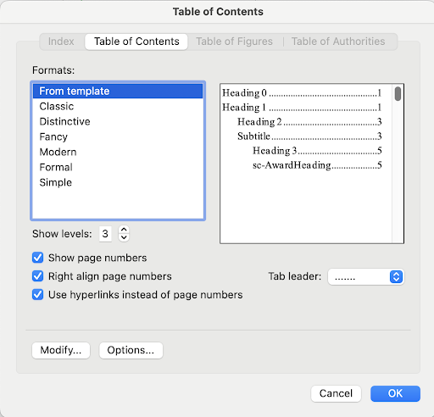Click the preview pane scrollbar thumb
This screenshot has width=434, height=417.
click(x=398, y=94)
